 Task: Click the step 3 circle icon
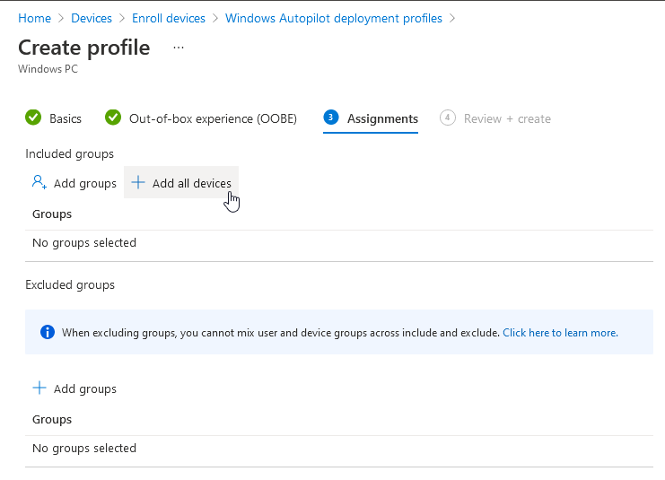(331, 118)
